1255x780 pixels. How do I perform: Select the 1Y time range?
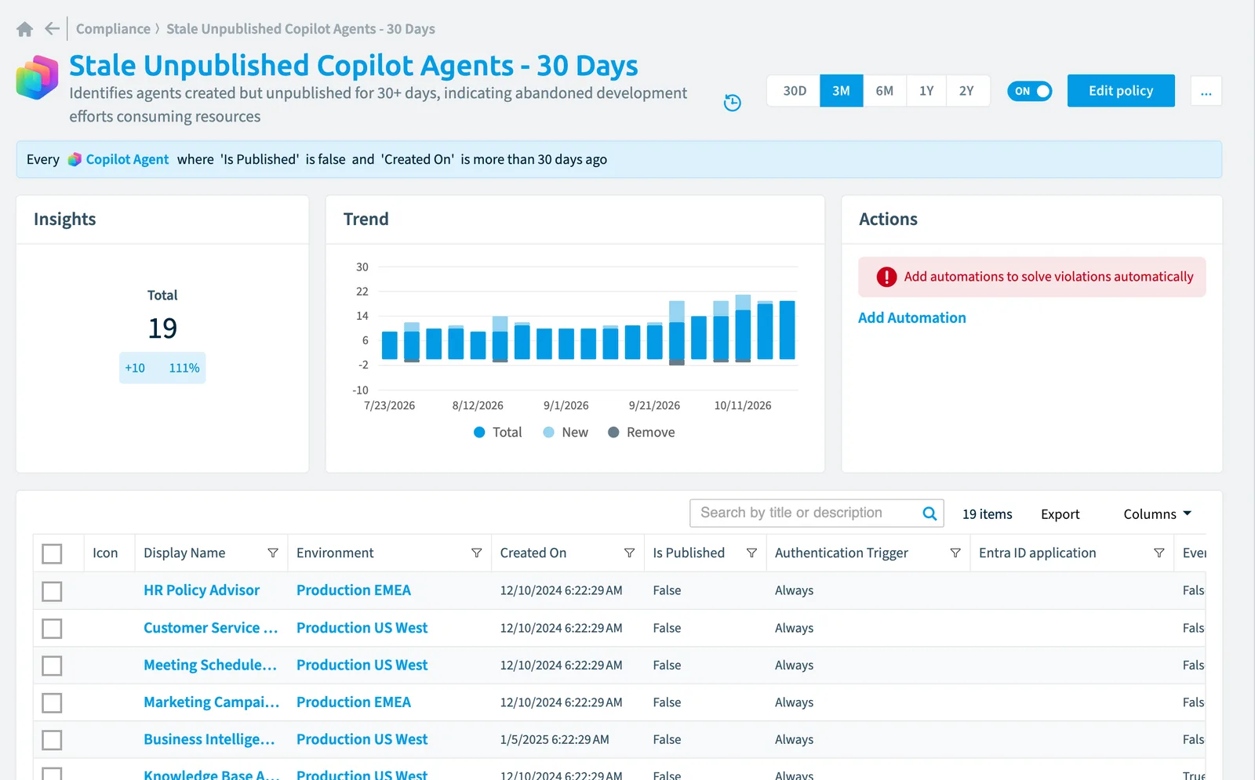(926, 91)
